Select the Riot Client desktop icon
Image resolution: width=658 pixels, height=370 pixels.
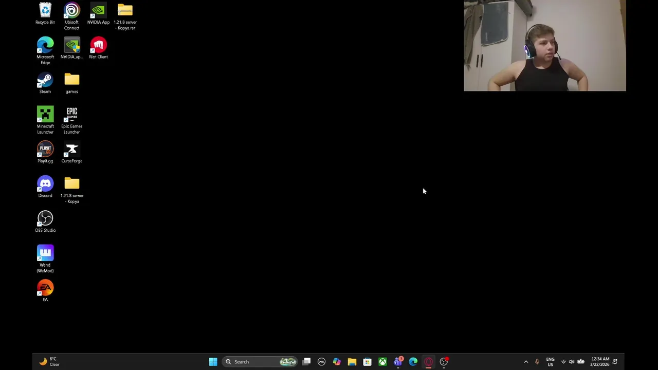click(x=98, y=48)
